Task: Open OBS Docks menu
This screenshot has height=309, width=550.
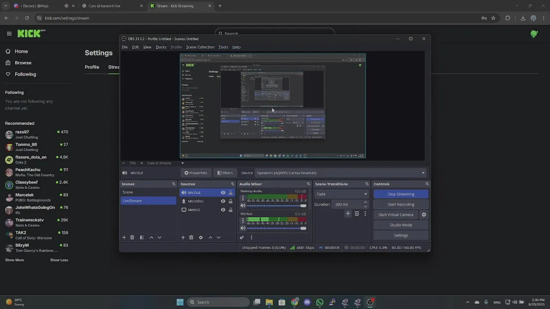Action: 161,47
